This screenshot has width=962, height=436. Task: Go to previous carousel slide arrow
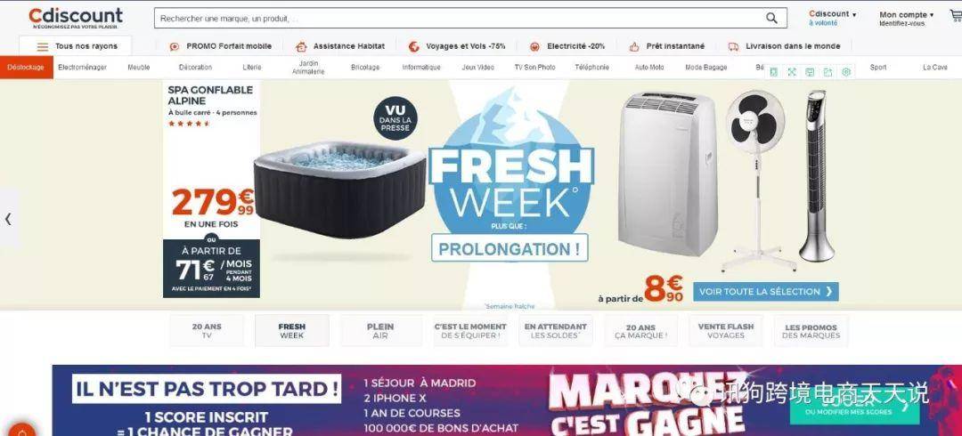(x=8, y=218)
